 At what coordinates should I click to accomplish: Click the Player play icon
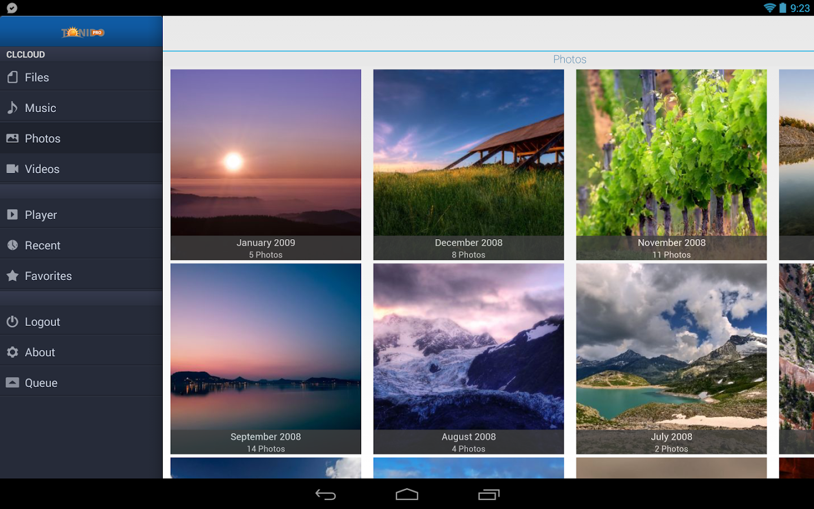(12, 214)
